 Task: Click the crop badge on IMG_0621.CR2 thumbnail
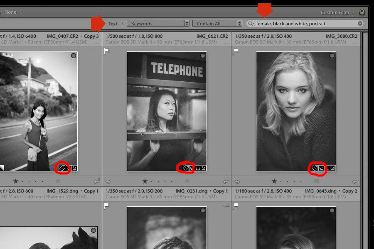point(198,168)
